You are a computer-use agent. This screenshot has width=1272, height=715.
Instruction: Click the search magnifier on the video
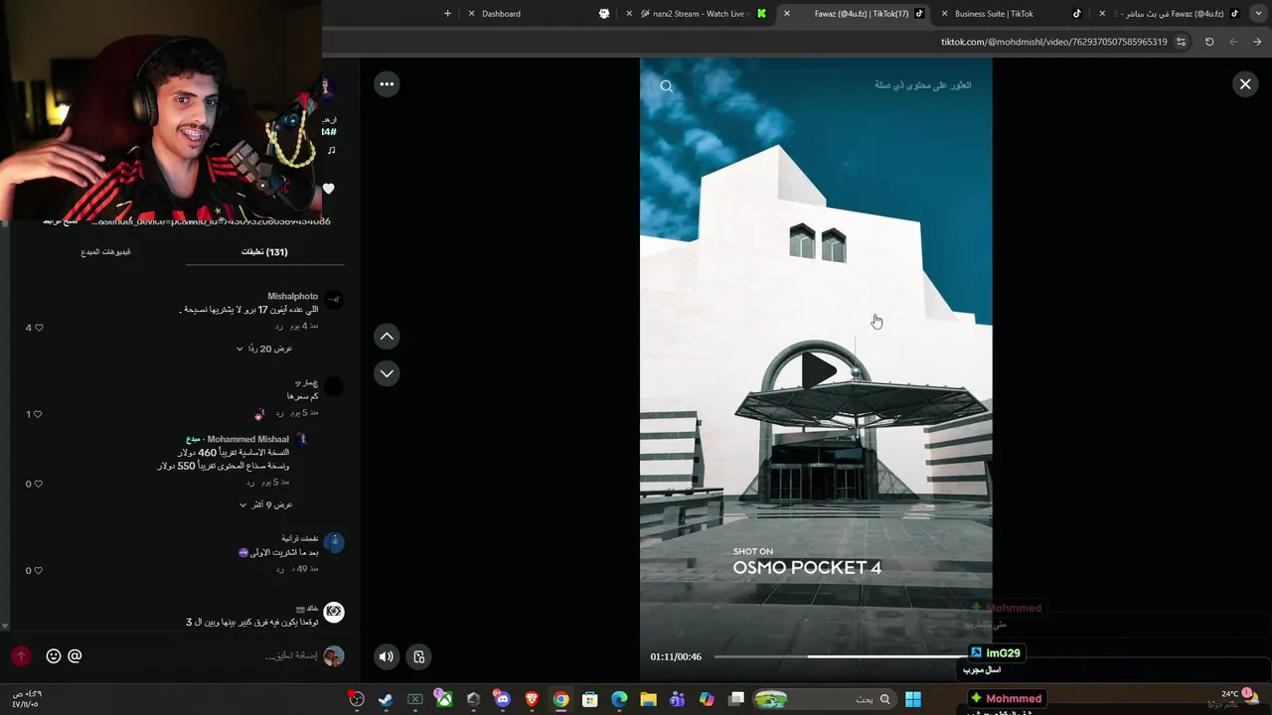(667, 86)
